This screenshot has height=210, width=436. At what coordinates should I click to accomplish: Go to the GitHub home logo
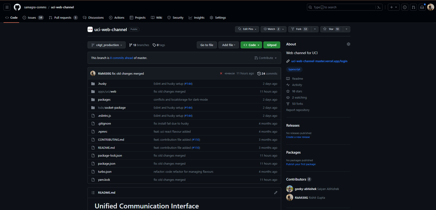click(17, 7)
